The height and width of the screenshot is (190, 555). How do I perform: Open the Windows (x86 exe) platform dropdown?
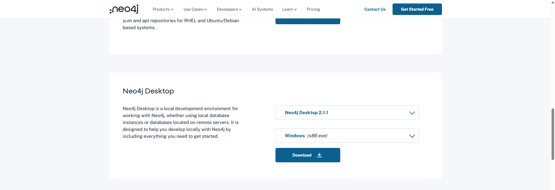347,136
